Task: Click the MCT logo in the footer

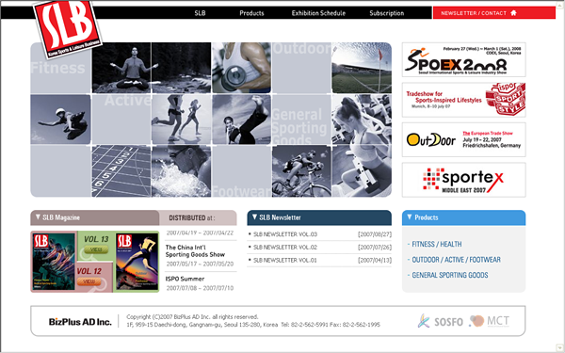Action: click(490, 321)
